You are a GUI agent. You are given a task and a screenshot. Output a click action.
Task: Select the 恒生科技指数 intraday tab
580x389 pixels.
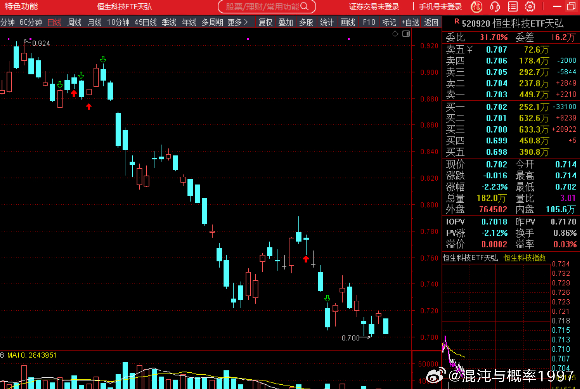(525, 258)
